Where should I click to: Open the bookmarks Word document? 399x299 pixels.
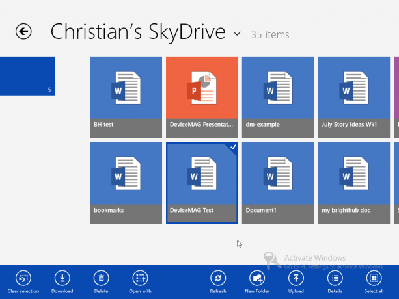(126, 183)
